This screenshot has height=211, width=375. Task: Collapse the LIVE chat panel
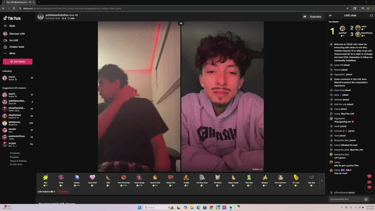[330, 16]
